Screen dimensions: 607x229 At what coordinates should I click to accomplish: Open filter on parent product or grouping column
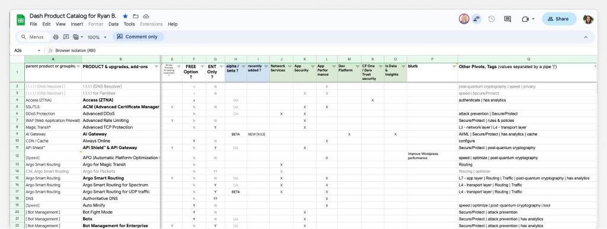tap(78, 66)
